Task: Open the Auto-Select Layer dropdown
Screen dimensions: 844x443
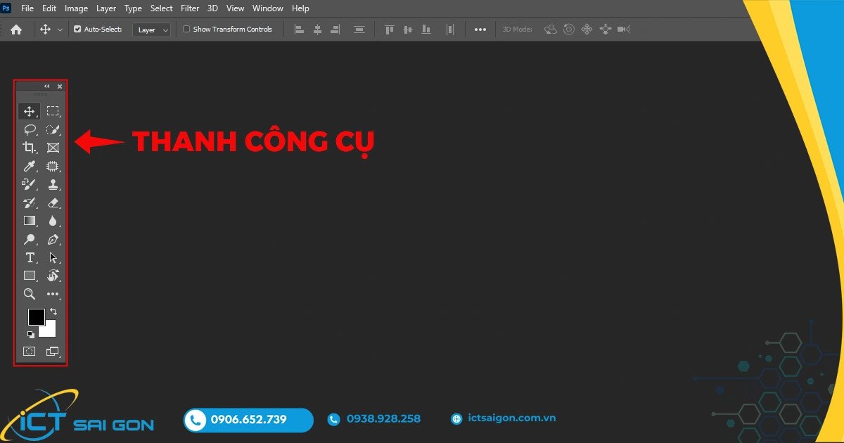Action: click(x=151, y=30)
